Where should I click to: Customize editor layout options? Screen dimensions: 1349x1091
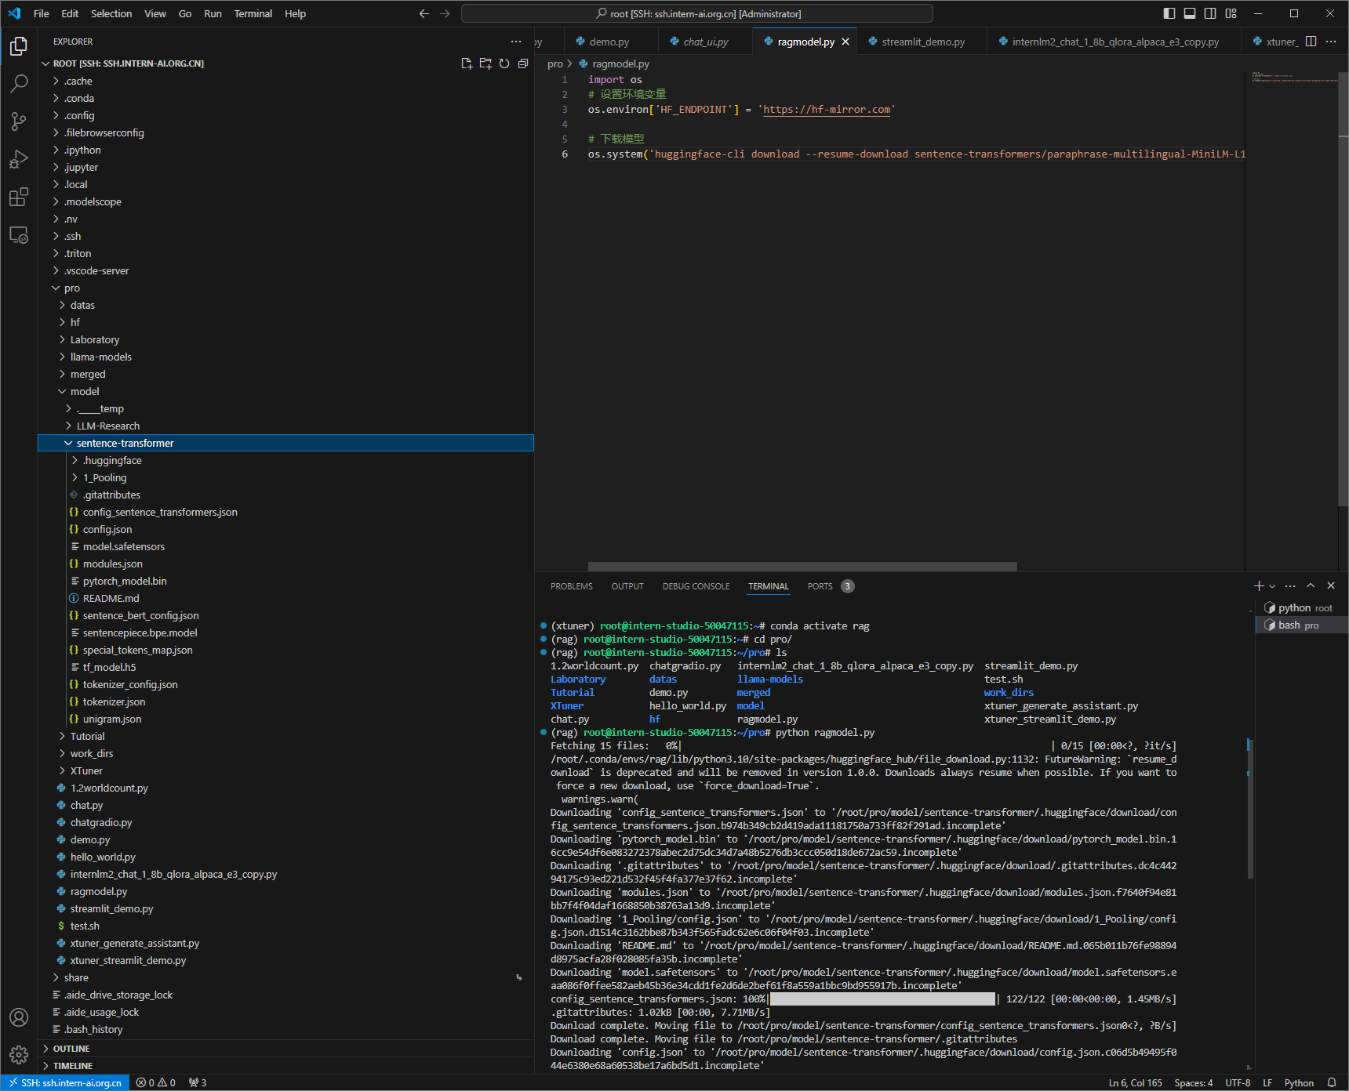coord(1231,13)
